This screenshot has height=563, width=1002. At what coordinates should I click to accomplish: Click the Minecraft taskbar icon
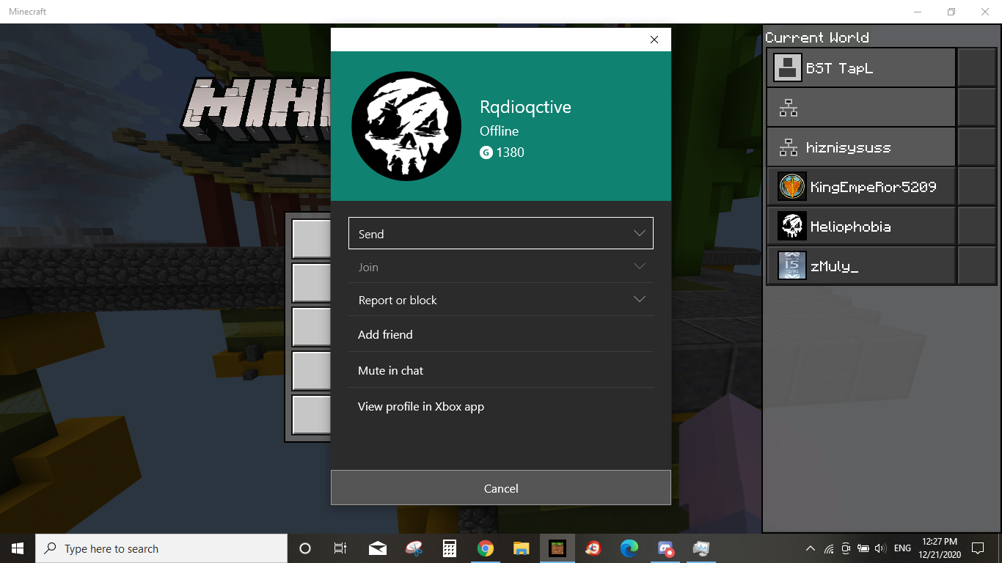(x=557, y=548)
